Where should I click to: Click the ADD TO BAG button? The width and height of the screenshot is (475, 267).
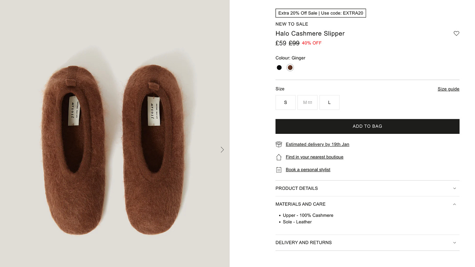(367, 126)
